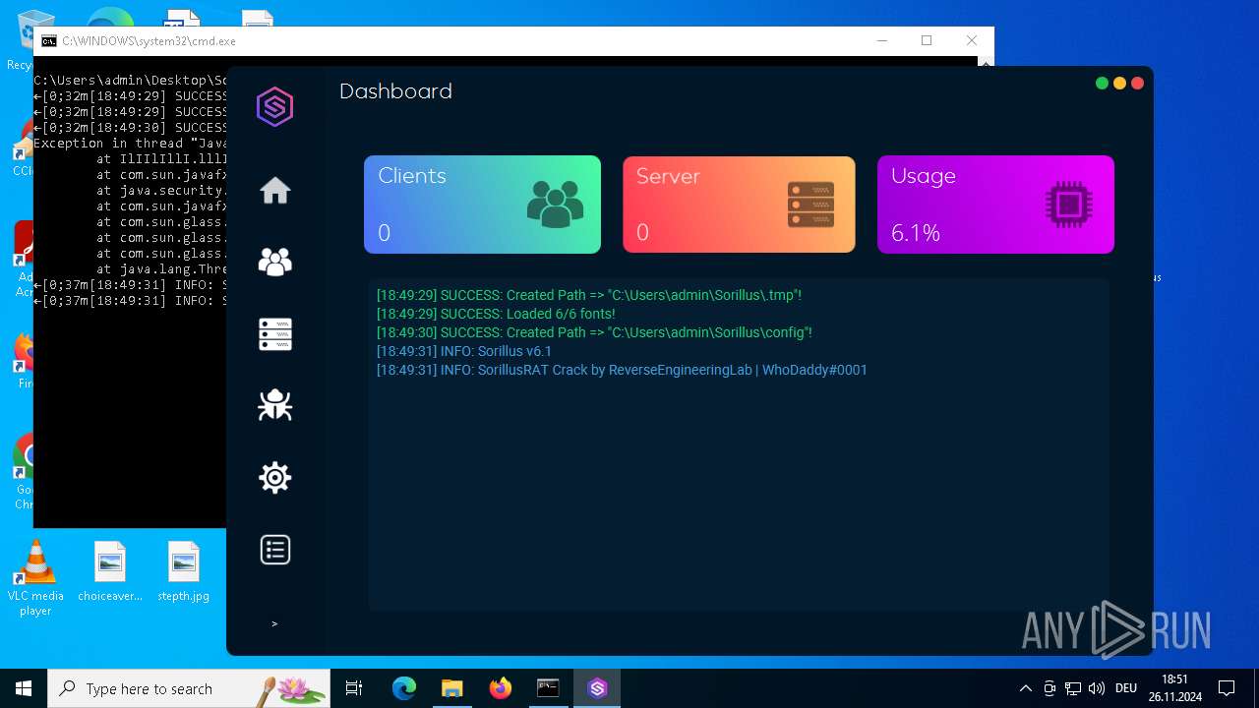Select log line 'Loaded 6/6 fonts!'
Image resolution: width=1259 pixels, height=708 pixels.
496,314
